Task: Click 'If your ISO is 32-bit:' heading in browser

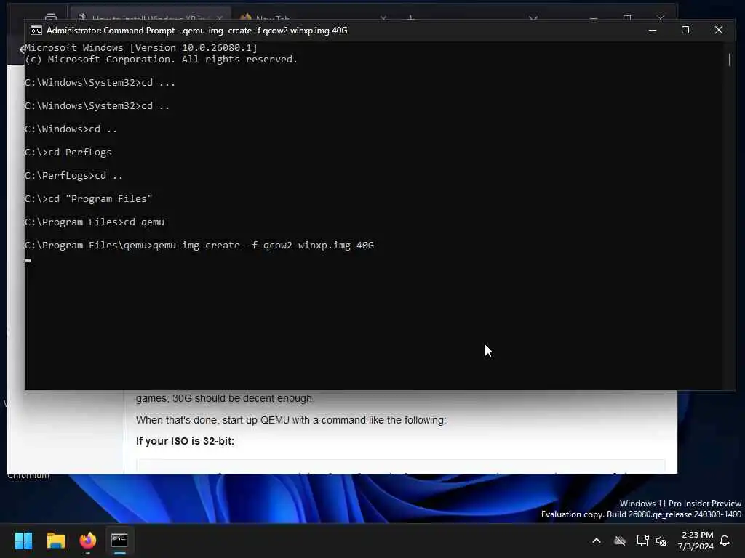Action: pos(185,441)
